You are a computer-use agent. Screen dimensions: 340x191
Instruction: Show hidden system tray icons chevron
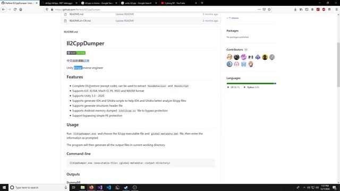click(x=304, y=187)
